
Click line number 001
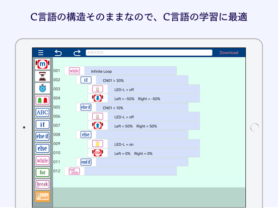[x=57, y=71]
